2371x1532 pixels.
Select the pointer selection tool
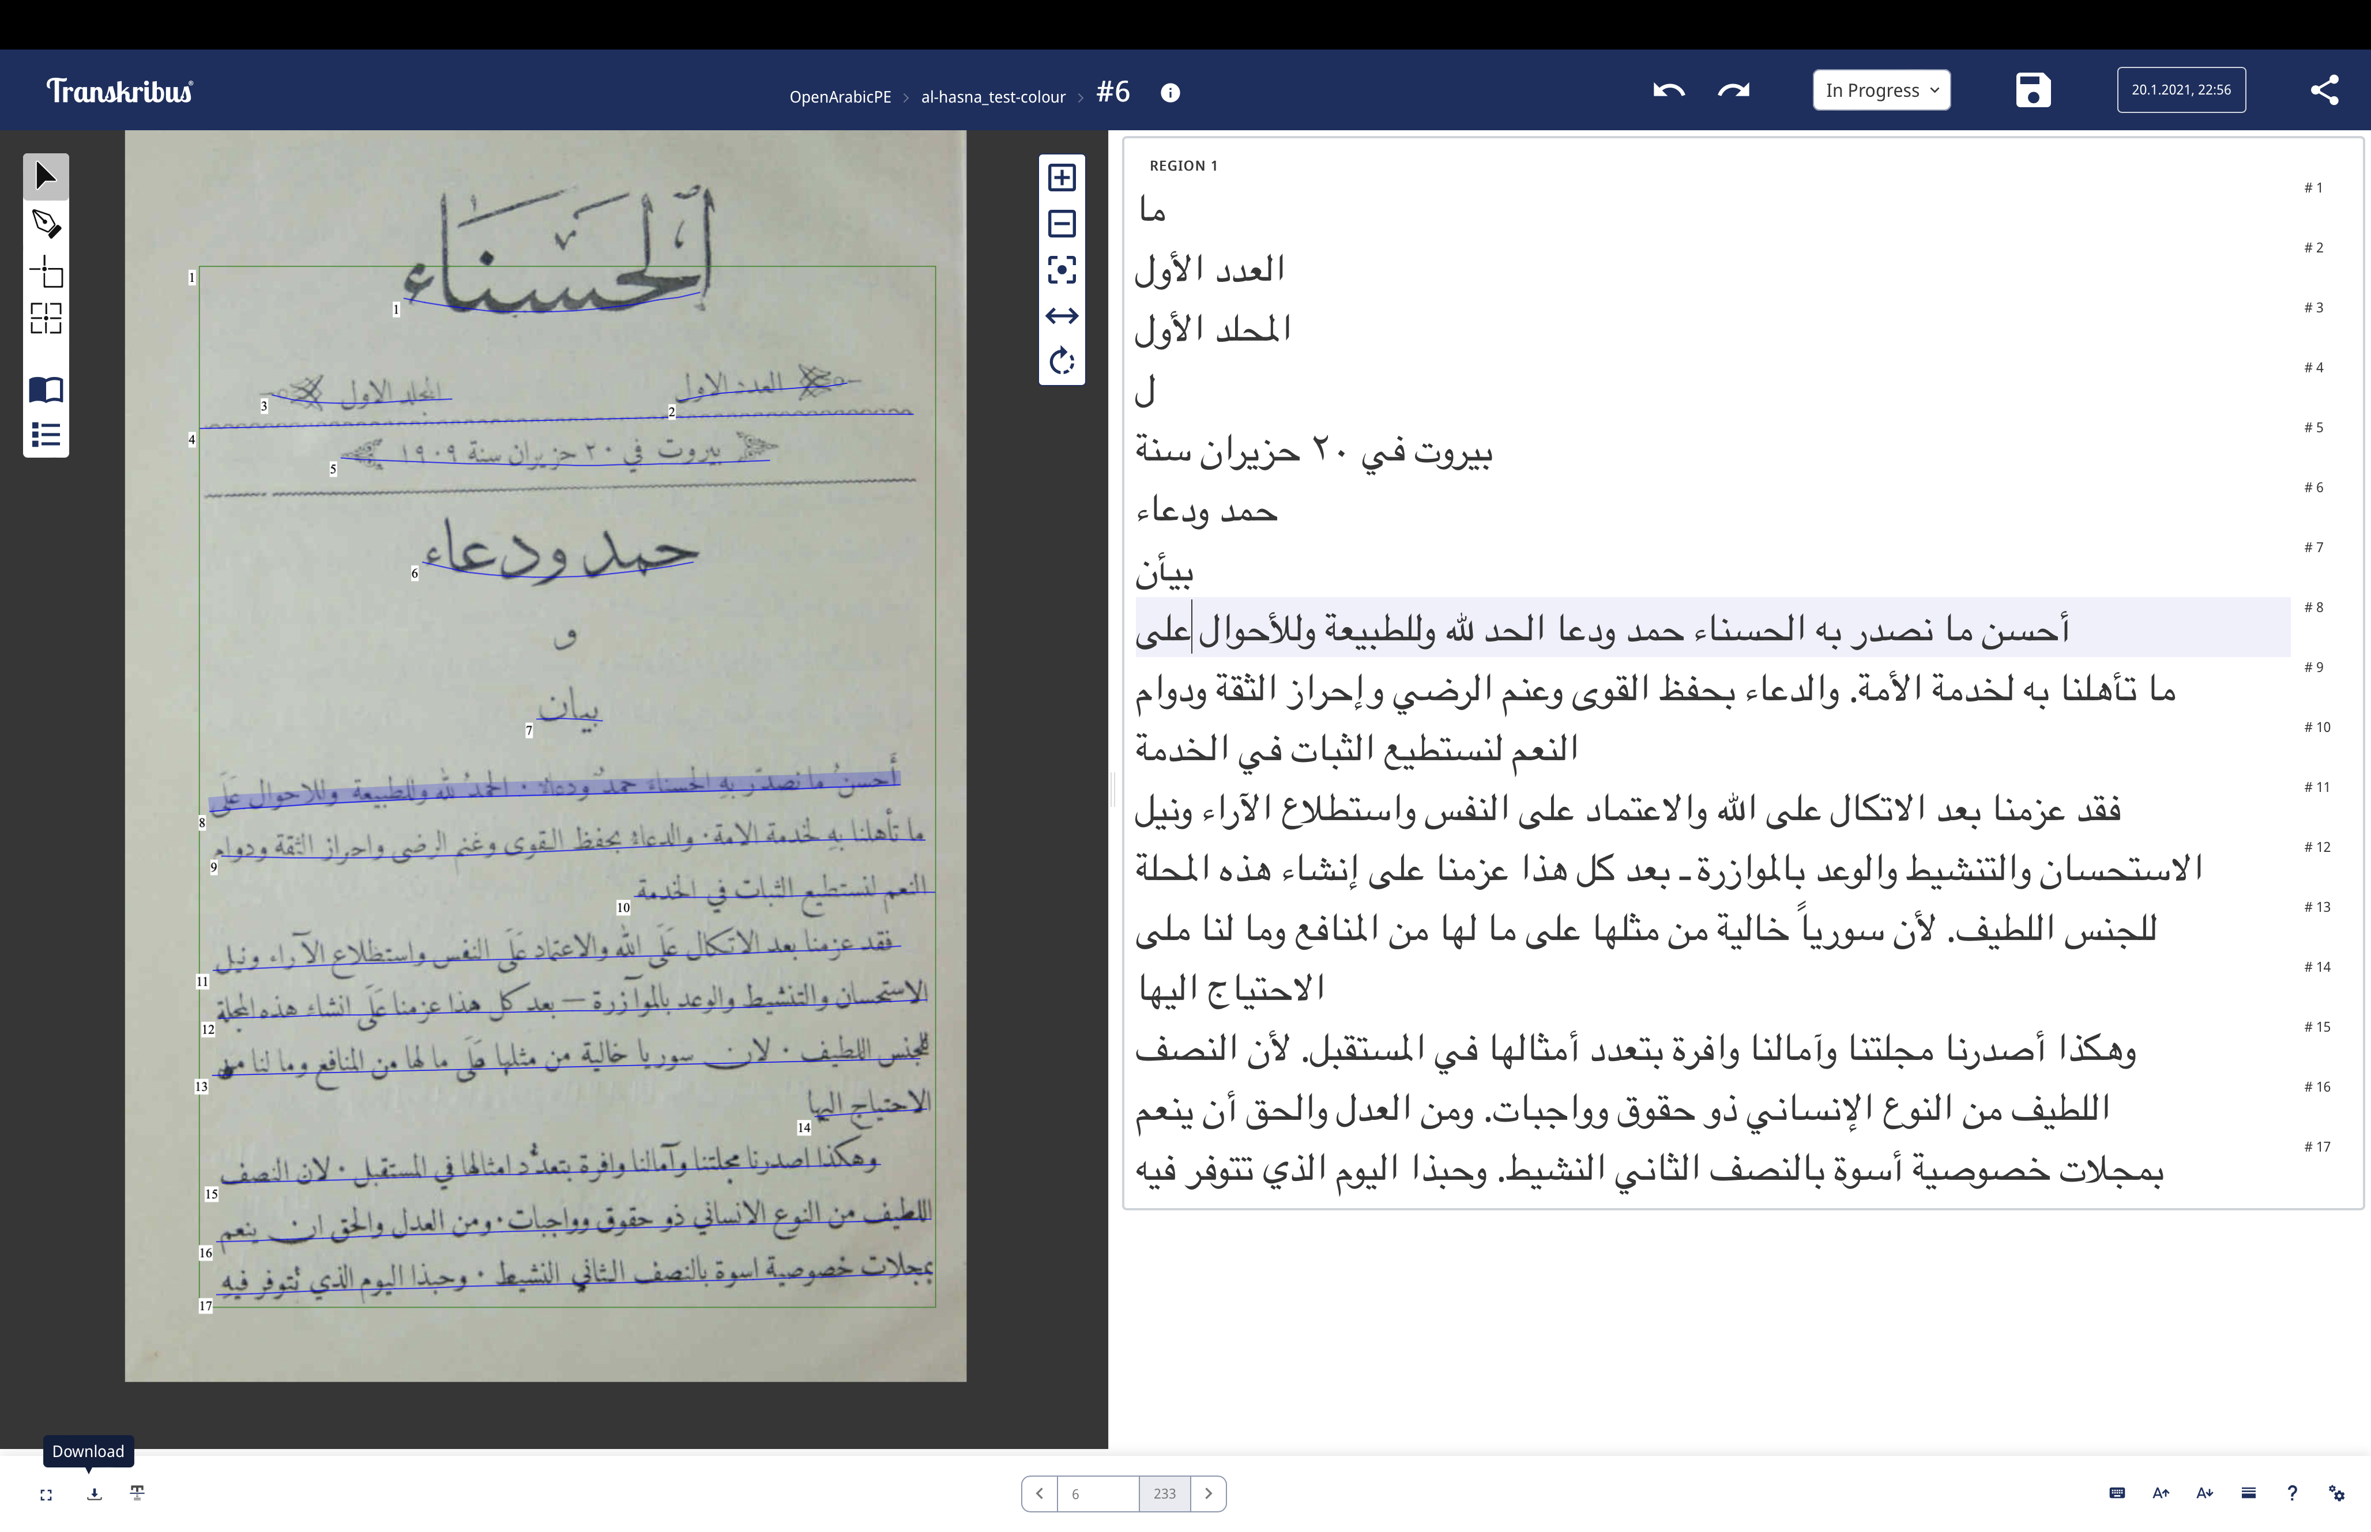pyautogui.click(x=45, y=176)
